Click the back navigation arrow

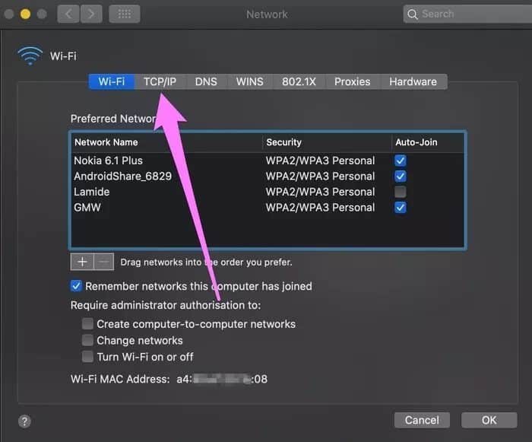68,14
